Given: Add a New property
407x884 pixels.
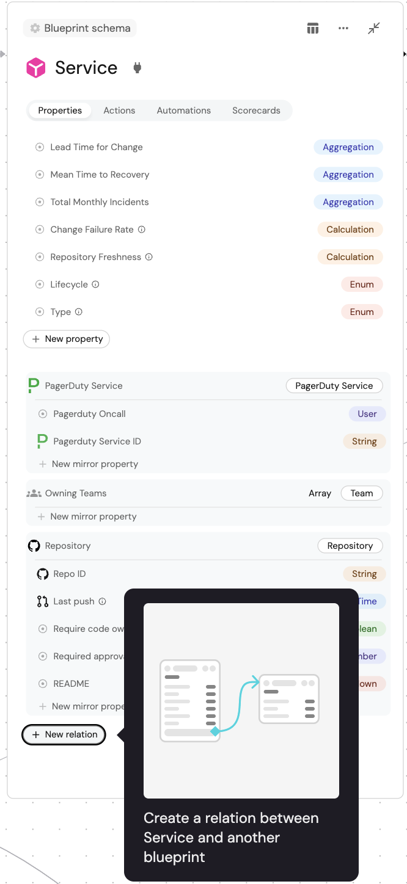Looking at the screenshot, I should (x=67, y=339).
